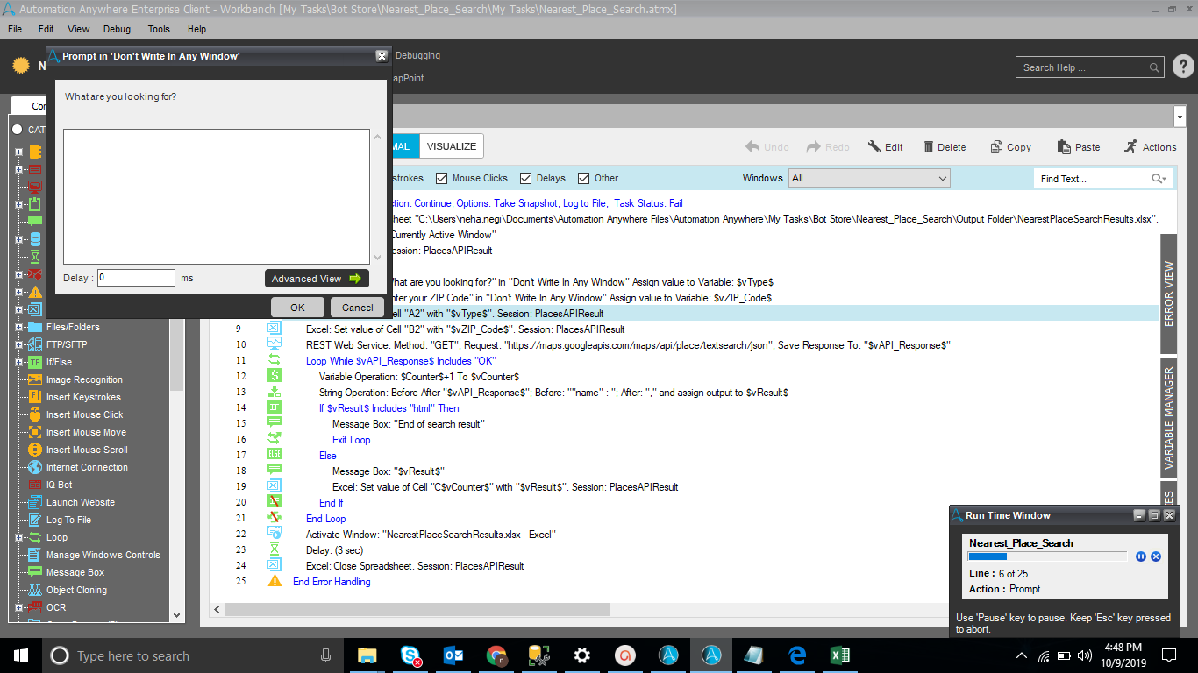The image size is (1198, 673).
Task: Toggle the Other filter checkbox
Action: click(584, 178)
